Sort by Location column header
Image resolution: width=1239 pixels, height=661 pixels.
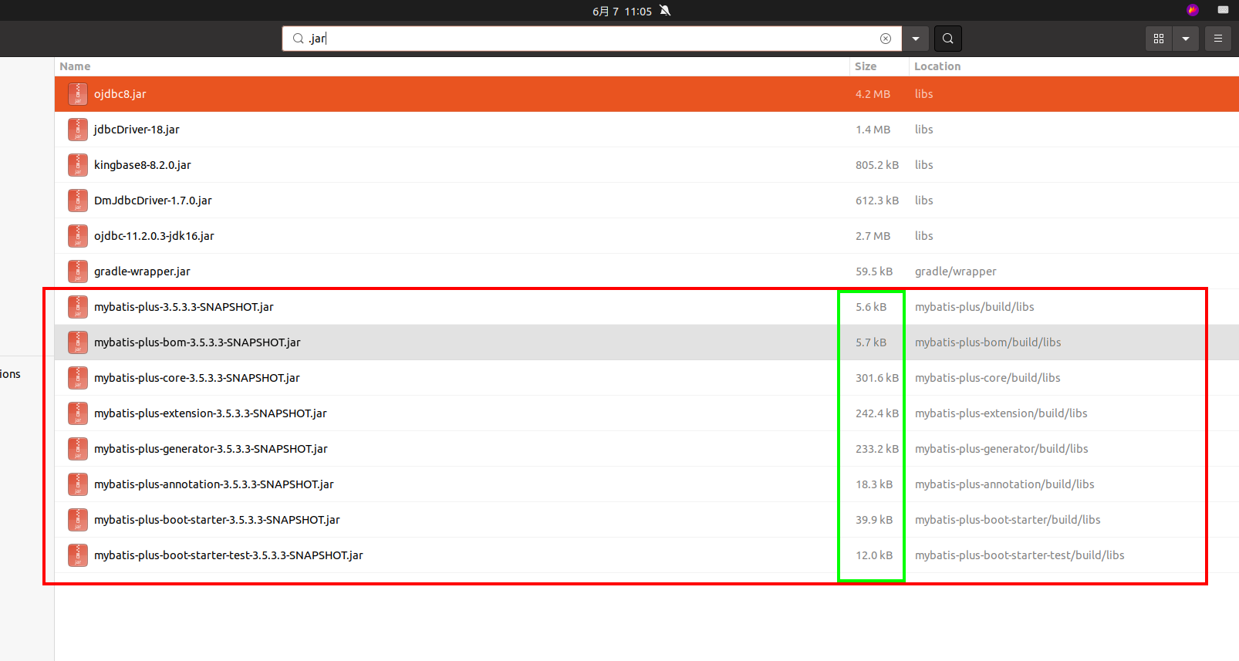[937, 66]
